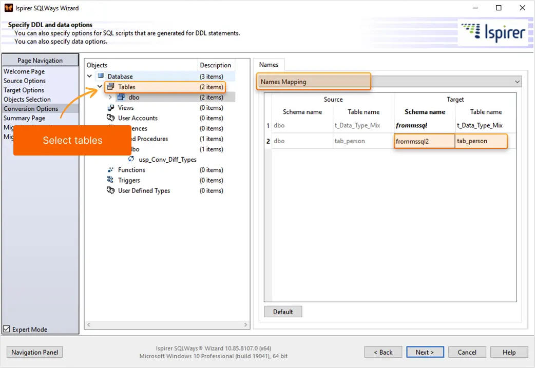The width and height of the screenshot is (535, 368).
Task: Select target table cell t_Data_Type_Mix
Action: coord(486,125)
